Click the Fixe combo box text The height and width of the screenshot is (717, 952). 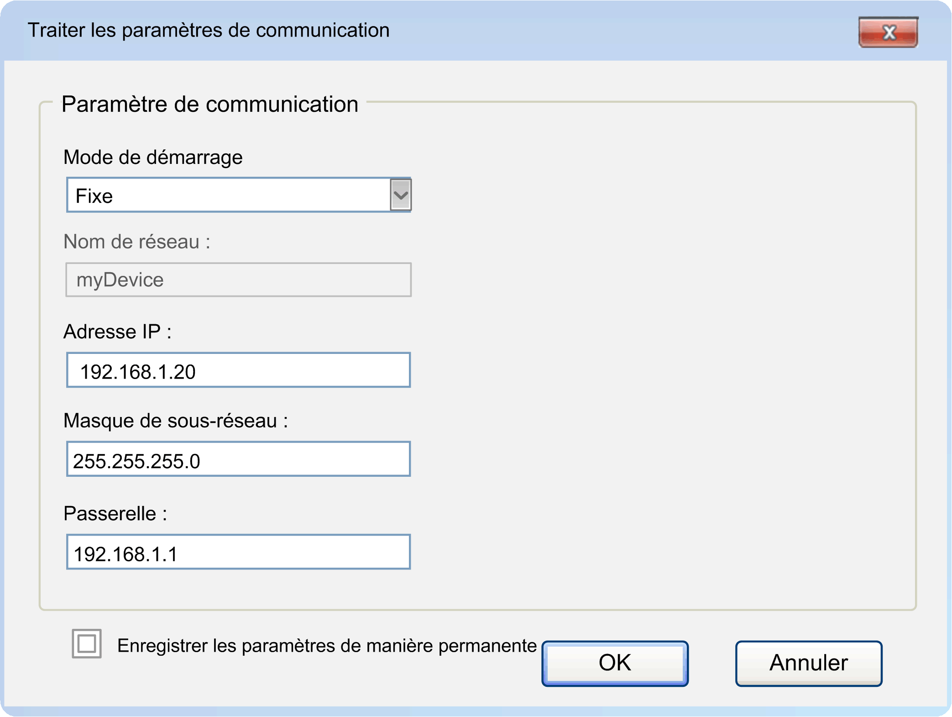(x=94, y=196)
